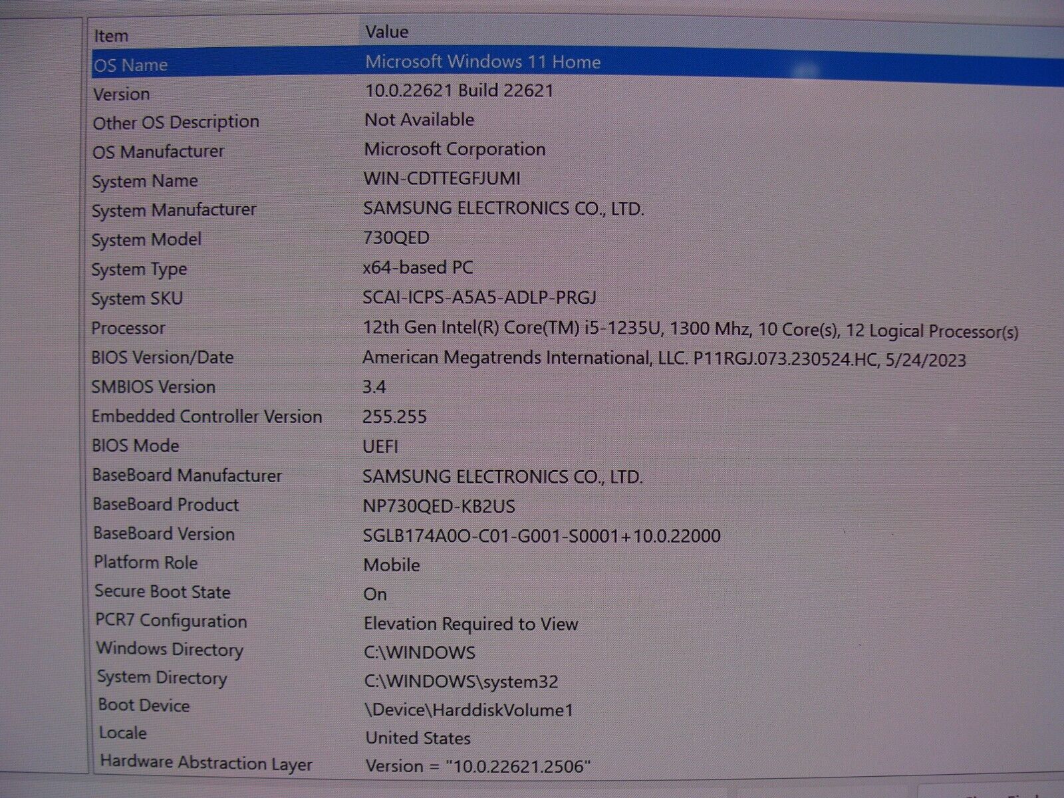Select the Windows Directory row
1064x798 pixels.
pyautogui.click(x=170, y=650)
